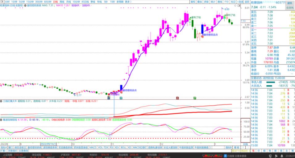
Task: Select the 价 tab in quote panel
Action: [259, 151]
